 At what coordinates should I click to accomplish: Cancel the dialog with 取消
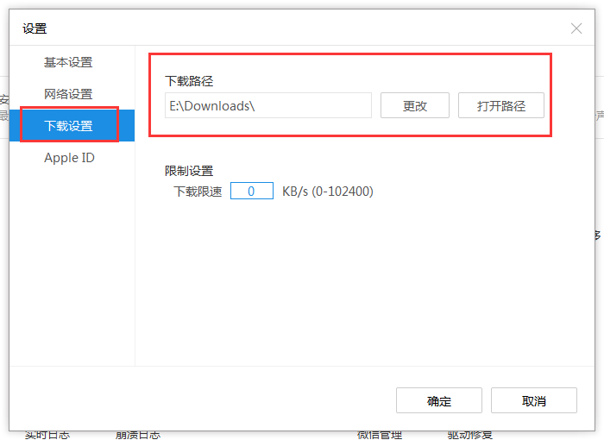[x=533, y=400]
